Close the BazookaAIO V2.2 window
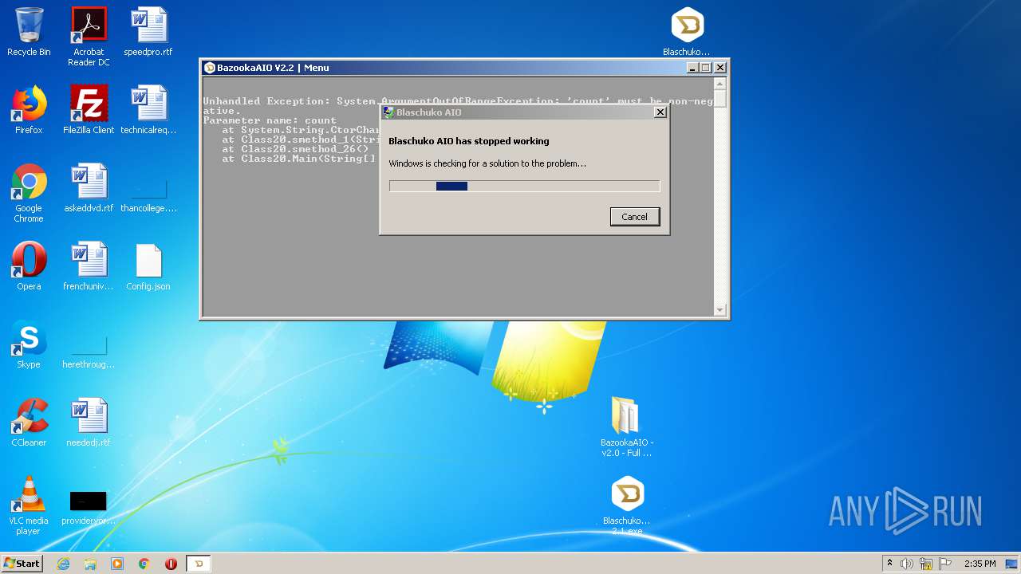Image resolution: width=1021 pixels, height=574 pixels. tap(719, 68)
